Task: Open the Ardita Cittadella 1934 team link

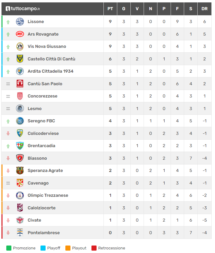Action: tap(50, 71)
